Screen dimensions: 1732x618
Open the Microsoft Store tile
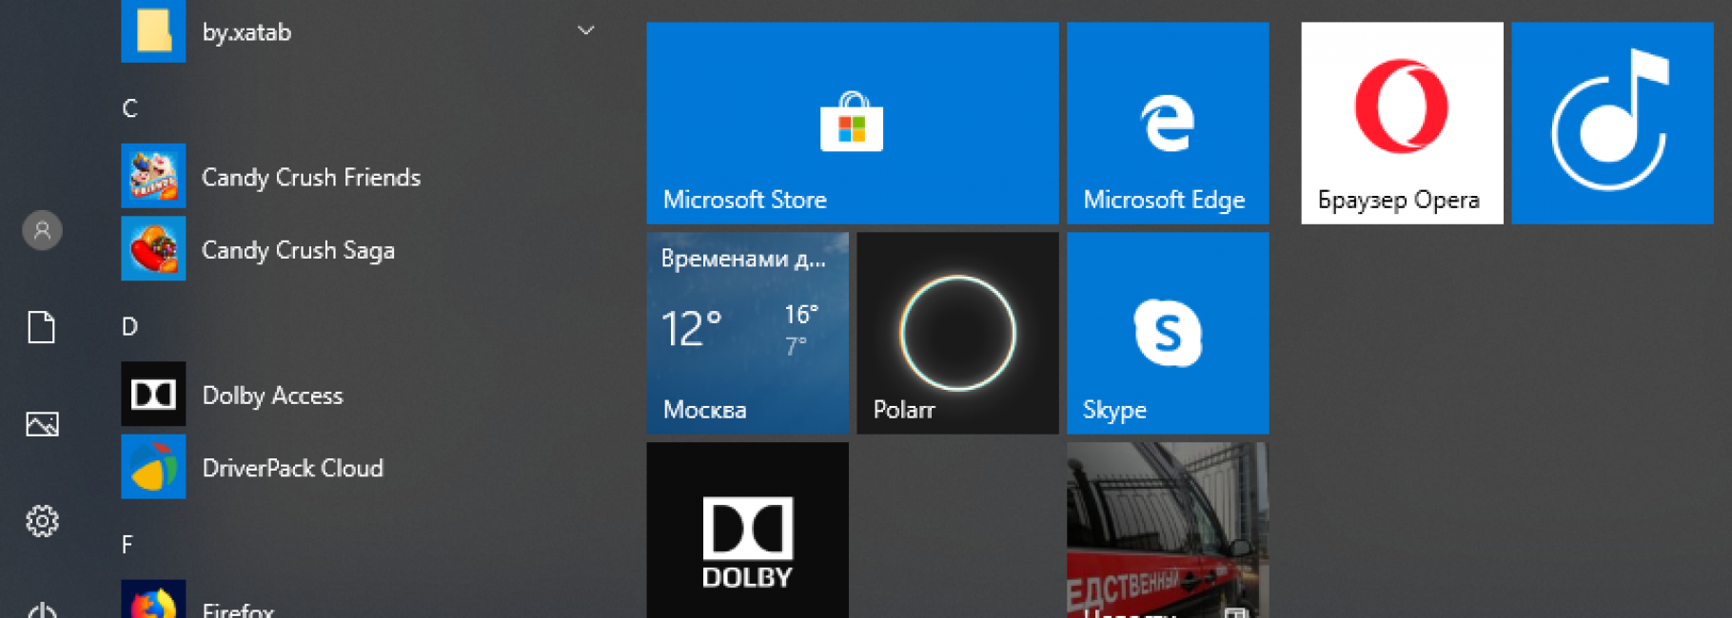tap(852, 123)
